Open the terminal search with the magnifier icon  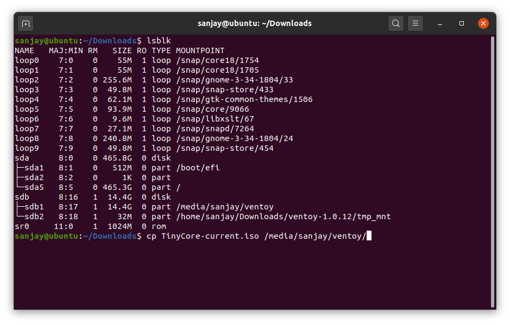pyautogui.click(x=395, y=23)
